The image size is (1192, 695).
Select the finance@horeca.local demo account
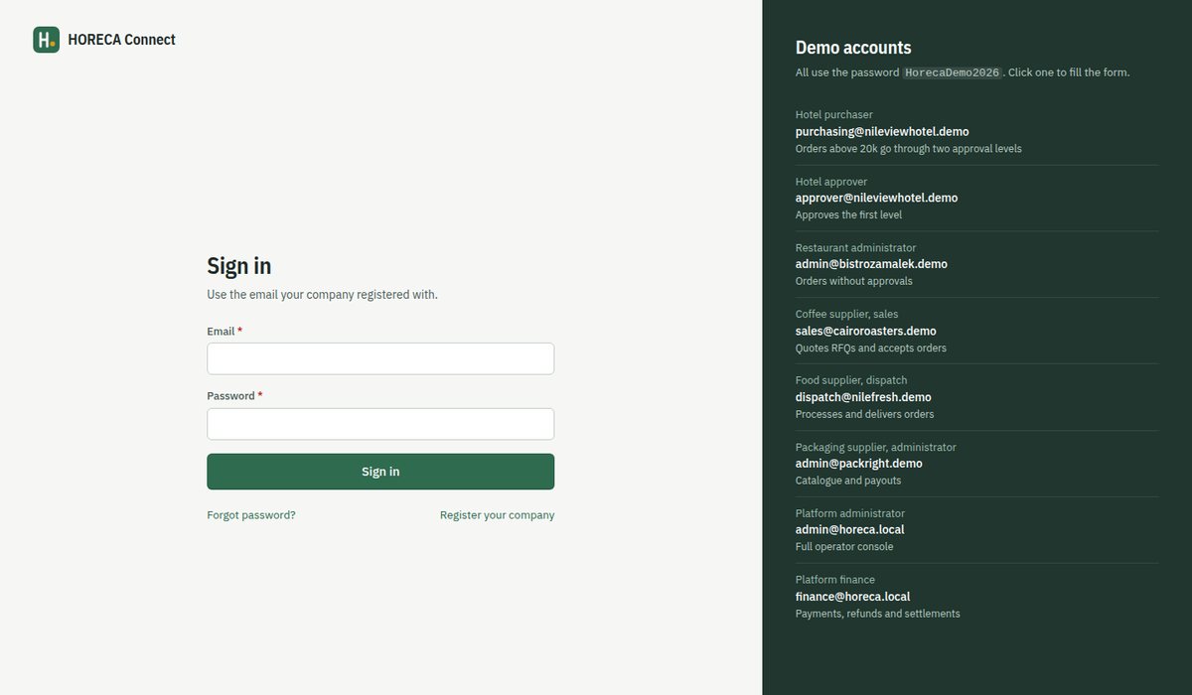click(x=976, y=596)
